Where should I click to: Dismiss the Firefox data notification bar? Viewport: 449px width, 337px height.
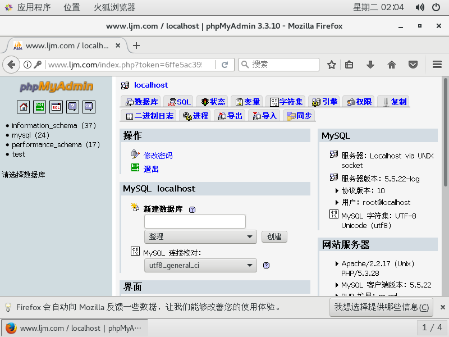[442, 307]
